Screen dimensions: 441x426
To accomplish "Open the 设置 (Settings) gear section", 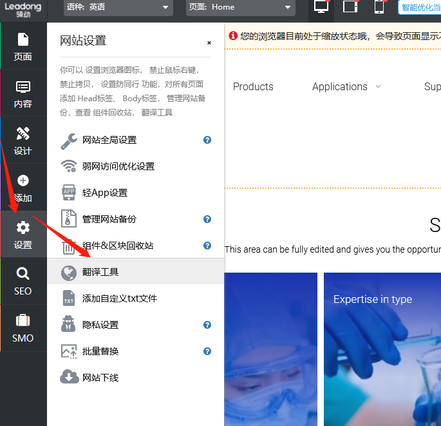I will 23,234.
